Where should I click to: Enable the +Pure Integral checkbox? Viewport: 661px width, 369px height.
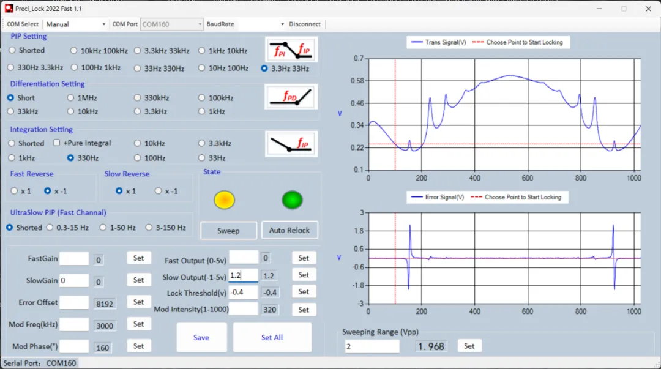coord(57,143)
